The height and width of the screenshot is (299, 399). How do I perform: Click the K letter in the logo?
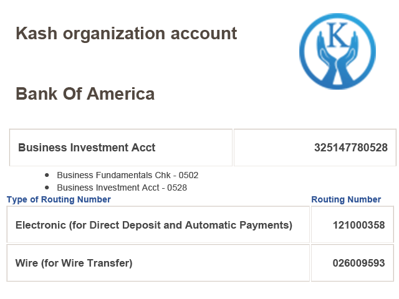[x=337, y=35]
